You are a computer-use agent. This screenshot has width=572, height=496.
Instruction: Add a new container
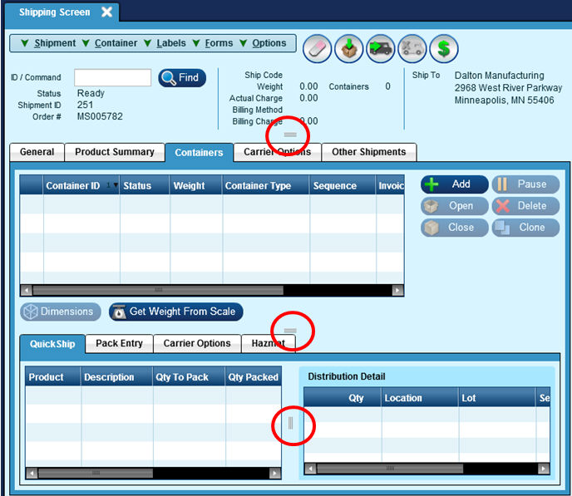(x=454, y=184)
